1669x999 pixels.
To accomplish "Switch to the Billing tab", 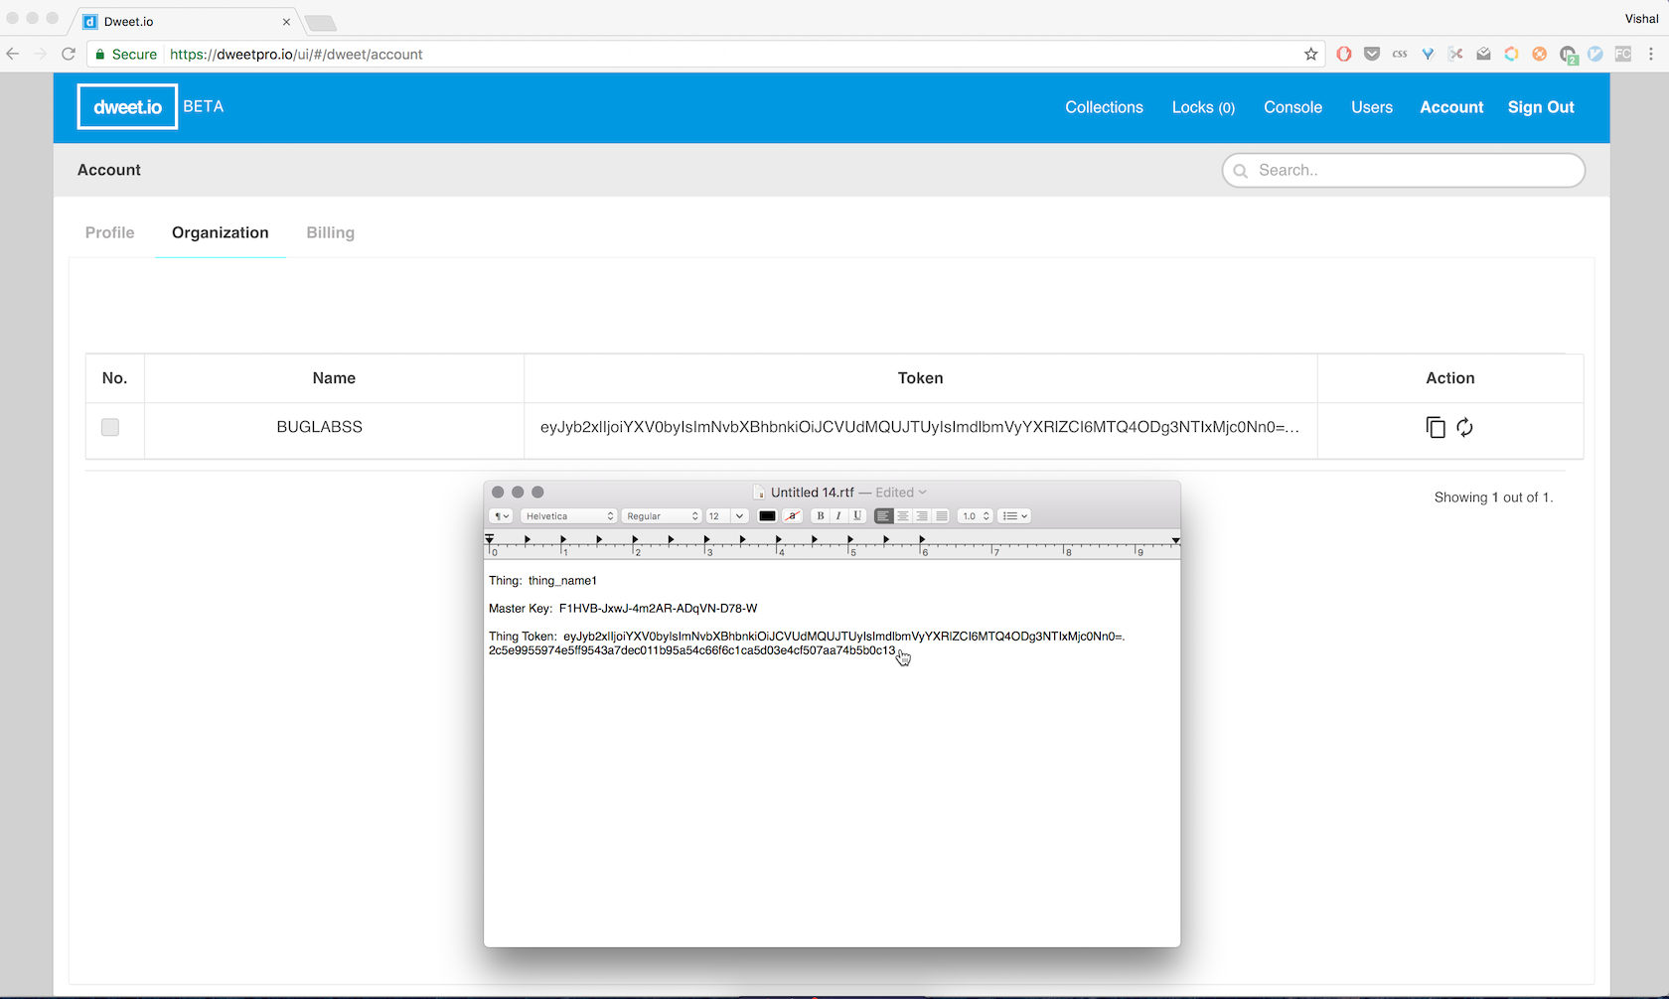I will [x=331, y=232].
